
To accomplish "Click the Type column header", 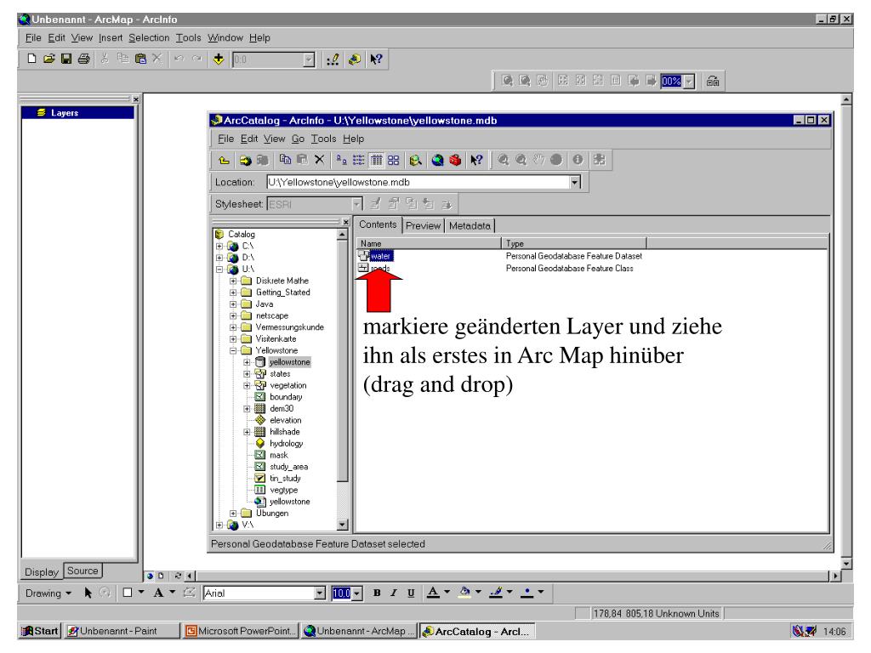I will pos(574,243).
